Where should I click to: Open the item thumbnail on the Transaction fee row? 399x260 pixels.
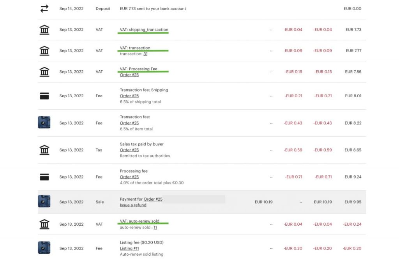[x=44, y=122]
